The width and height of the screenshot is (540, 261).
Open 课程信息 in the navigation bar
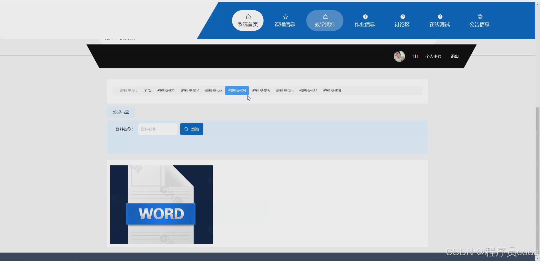pos(285,21)
